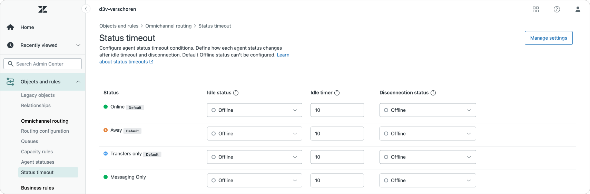The width and height of the screenshot is (590, 194).
Task: Click the Transfers only idle timer field
Action: (x=337, y=157)
